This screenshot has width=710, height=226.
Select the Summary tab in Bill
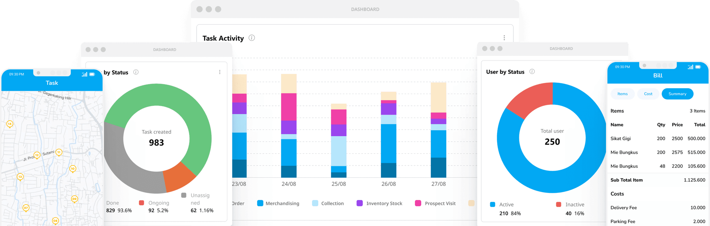[677, 94]
